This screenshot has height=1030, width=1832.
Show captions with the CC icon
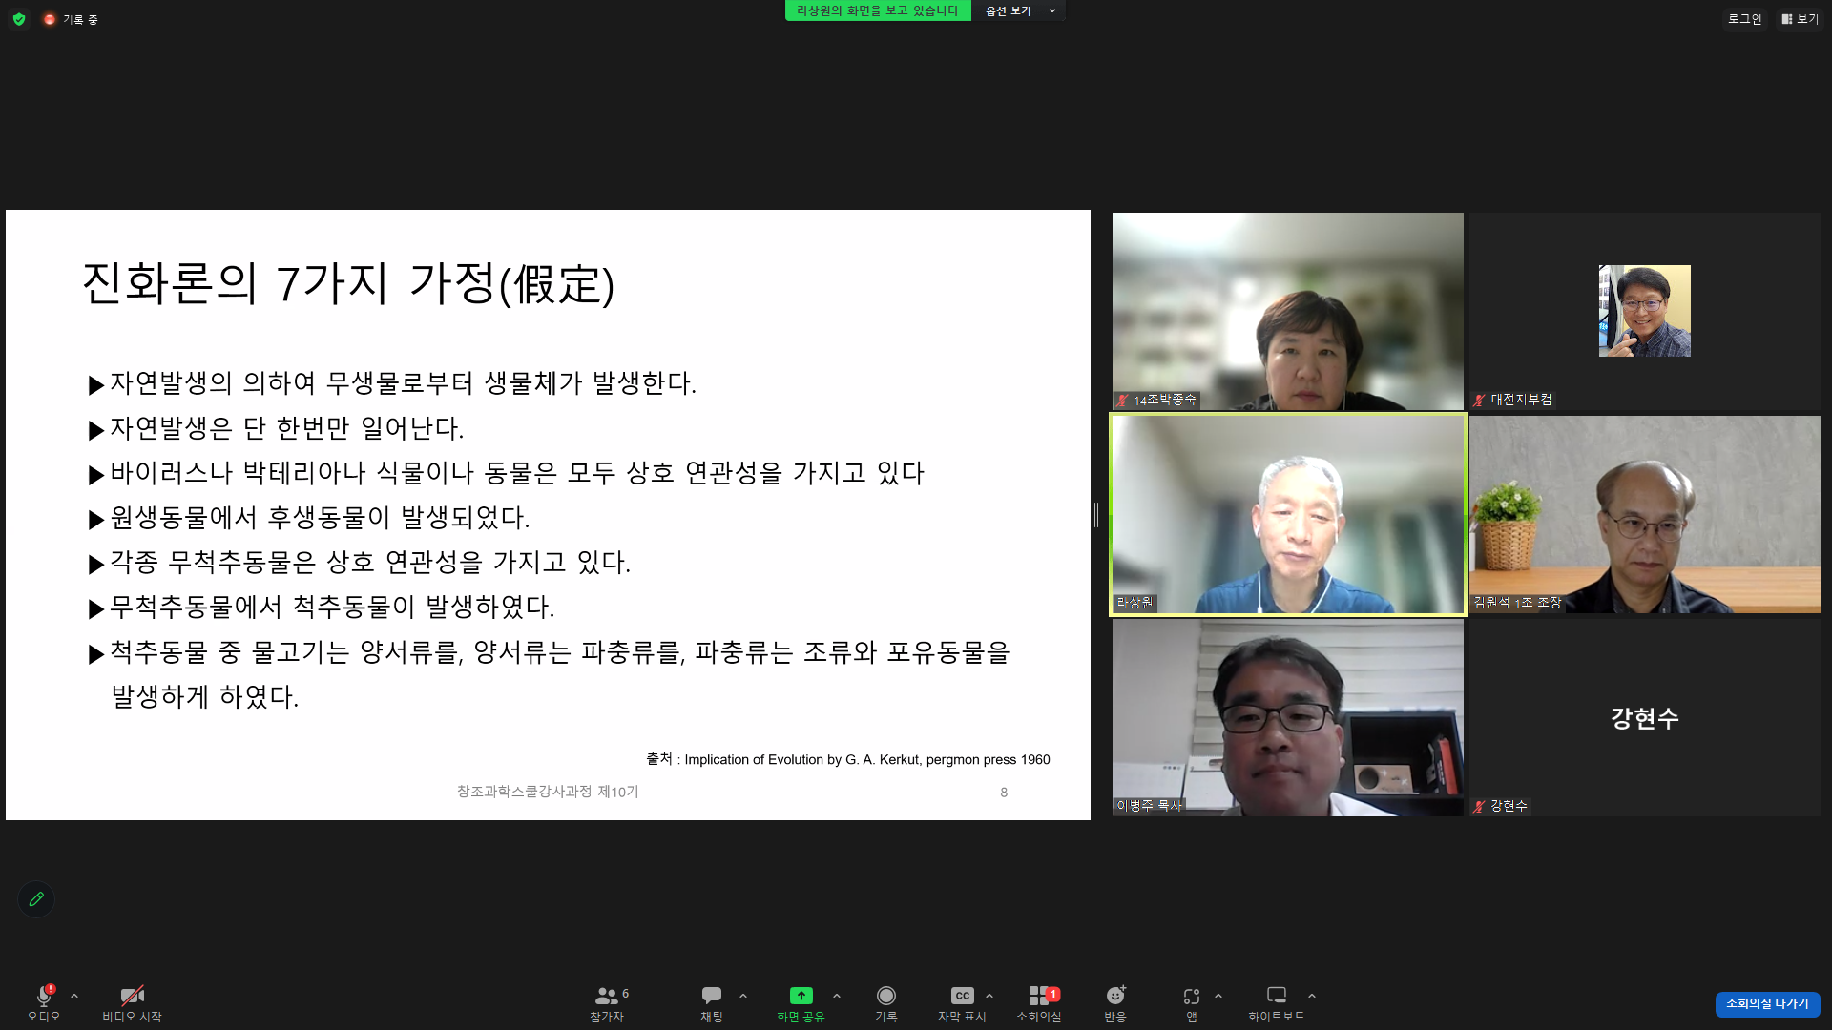(962, 996)
